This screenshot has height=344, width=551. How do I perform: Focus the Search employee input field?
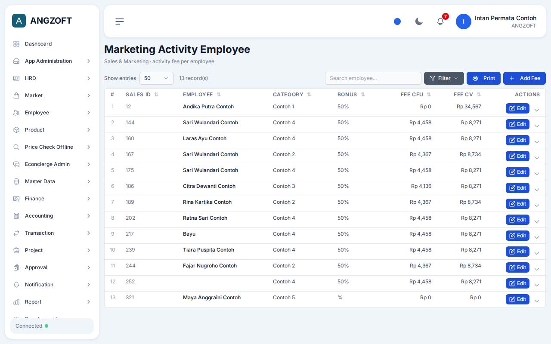pos(373,78)
